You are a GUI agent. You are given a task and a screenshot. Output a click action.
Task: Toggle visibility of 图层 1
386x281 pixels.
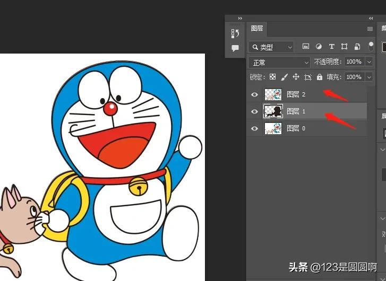tap(255, 111)
